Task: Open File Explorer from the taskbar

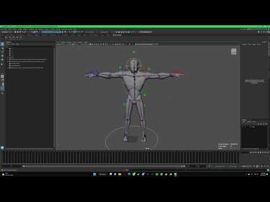Action: 120,174
